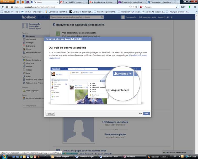
Task: Switch to the (71 non lus) pattesdemo tab
Action: 132,2
